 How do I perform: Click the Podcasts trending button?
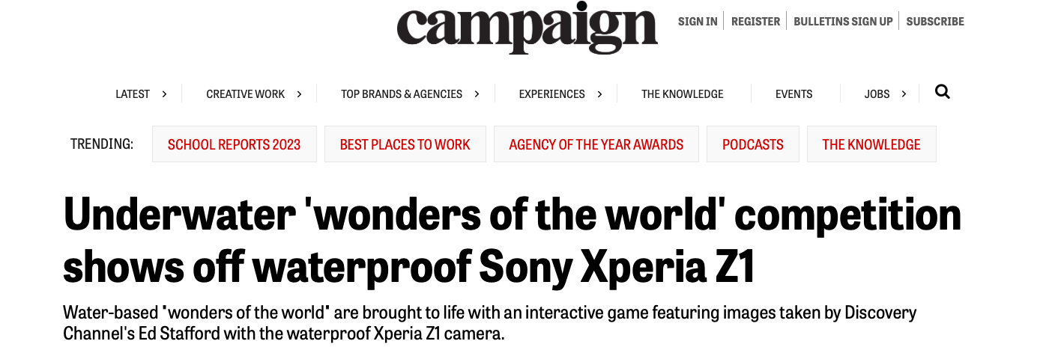point(753,144)
